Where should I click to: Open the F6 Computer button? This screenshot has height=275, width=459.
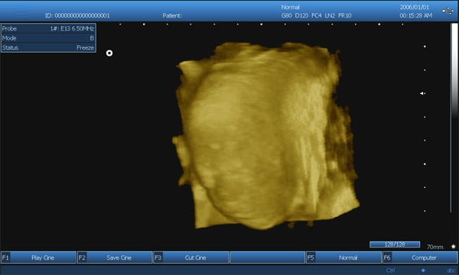coord(420,257)
